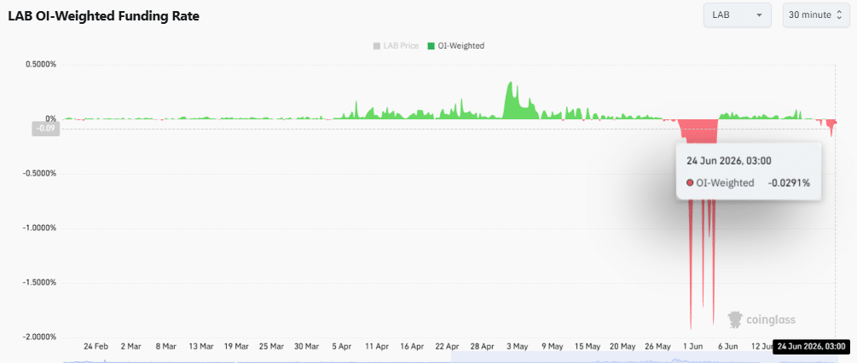Viewport: 857px width, 363px height.
Task: Click the 1 Jun date label
Action: pos(693,346)
